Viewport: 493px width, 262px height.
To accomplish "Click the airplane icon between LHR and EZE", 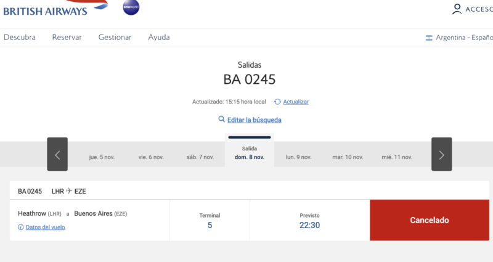I will (69, 191).
